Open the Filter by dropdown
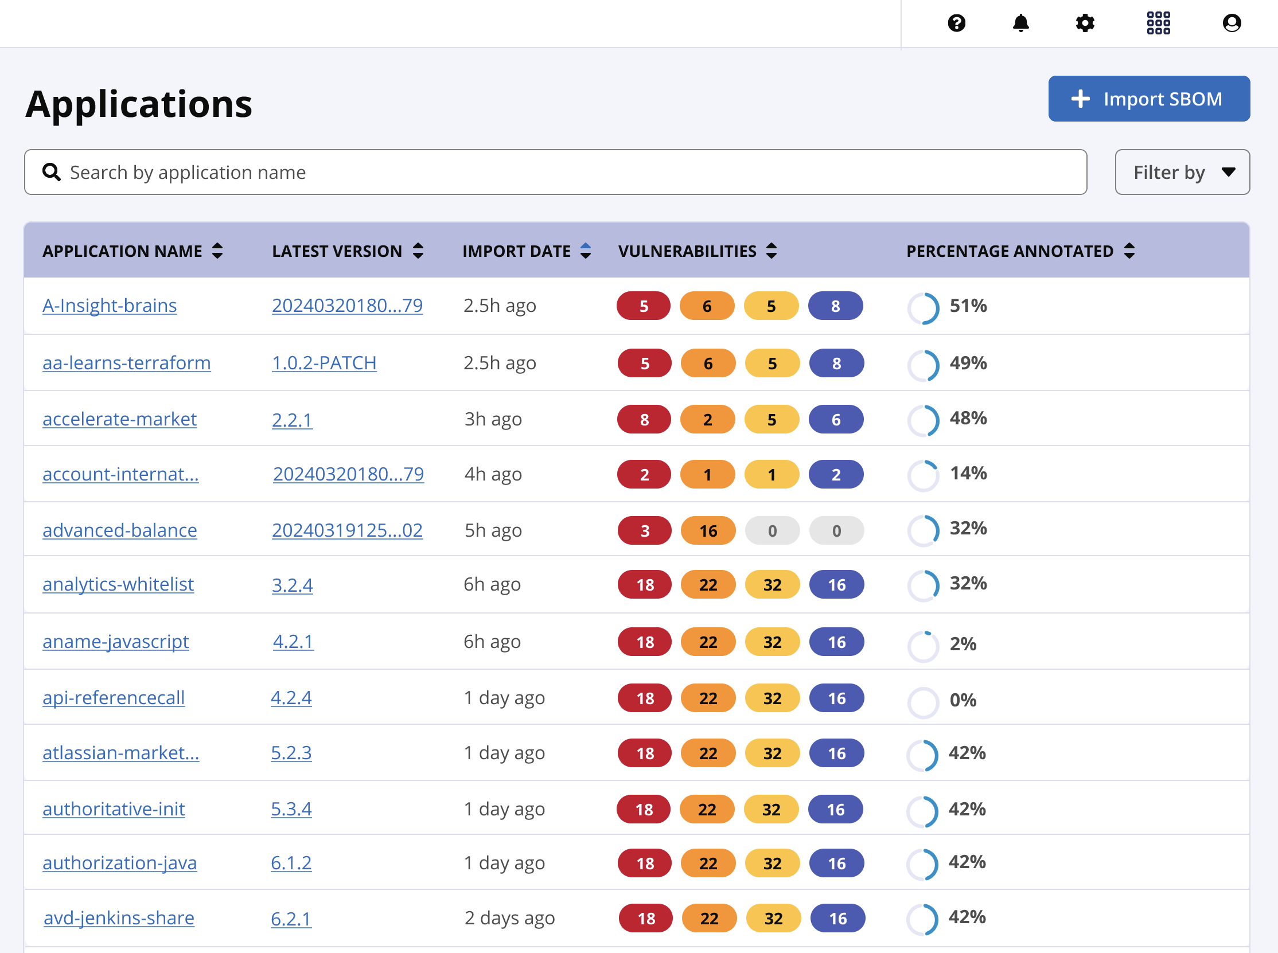Image resolution: width=1278 pixels, height=953 pixels. (x=1182, y=172)
